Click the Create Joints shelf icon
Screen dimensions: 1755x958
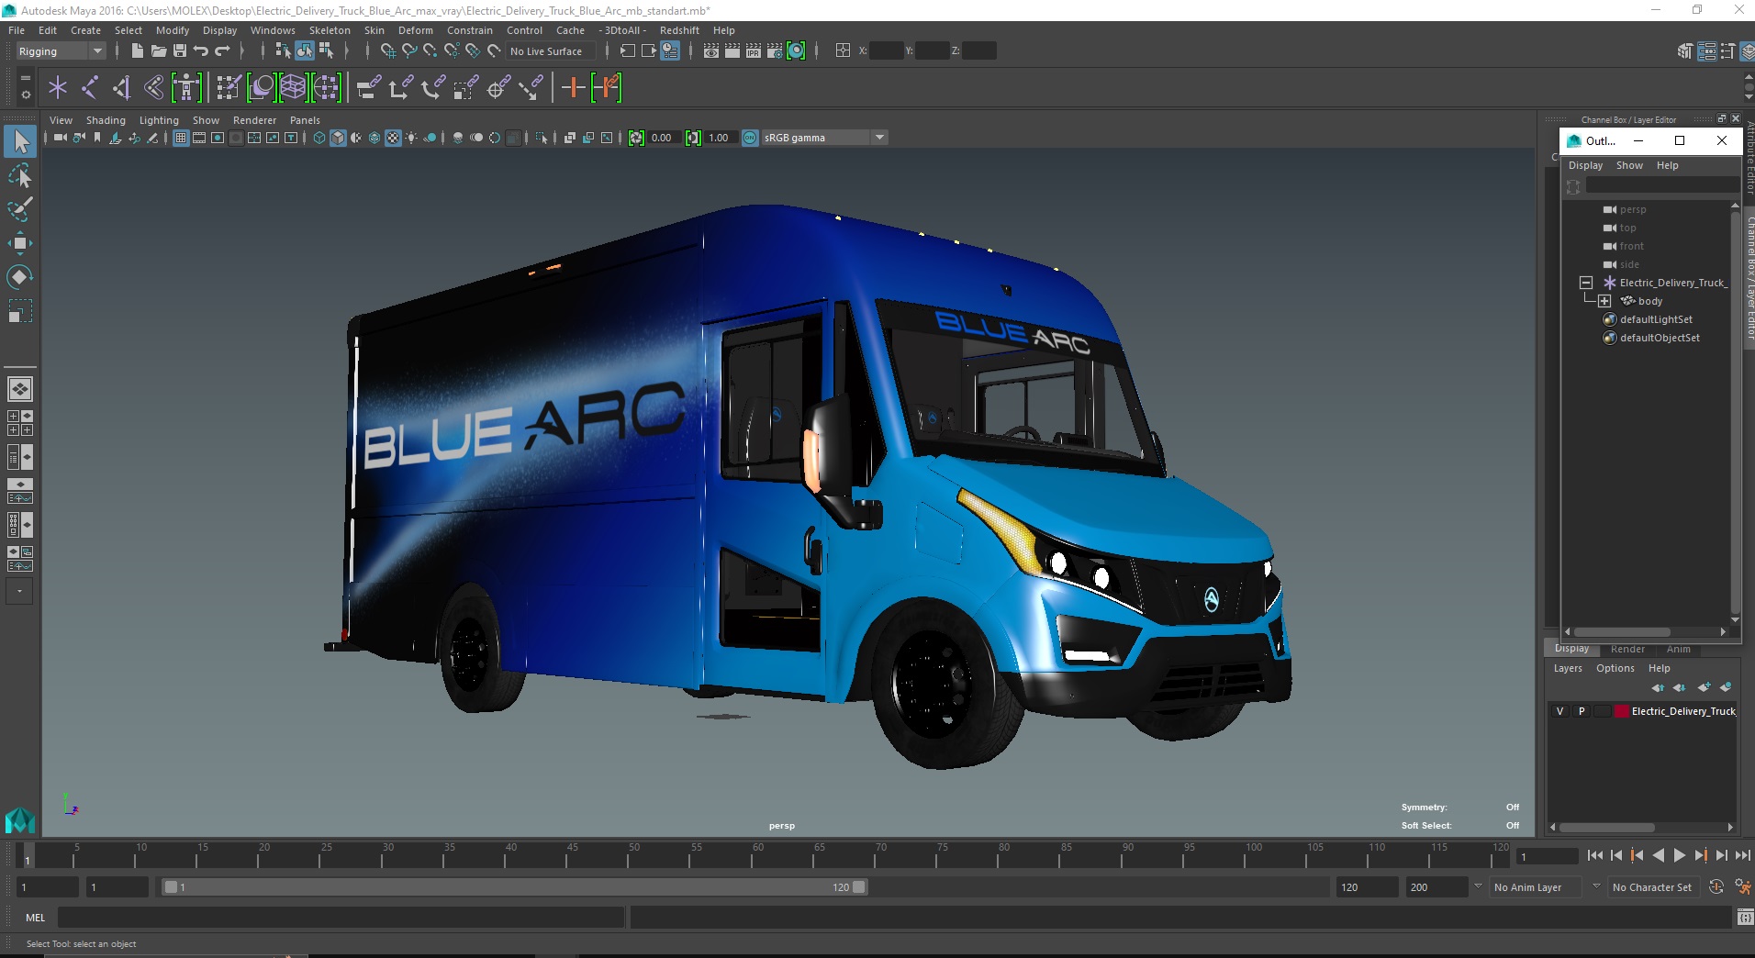pos(90,88)
